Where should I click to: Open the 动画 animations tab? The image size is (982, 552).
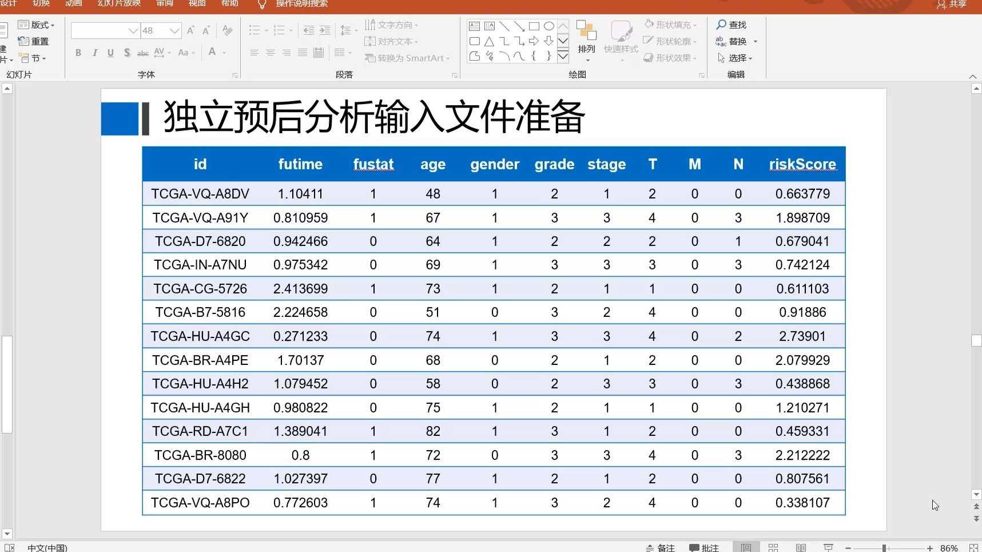click(74, 3)
